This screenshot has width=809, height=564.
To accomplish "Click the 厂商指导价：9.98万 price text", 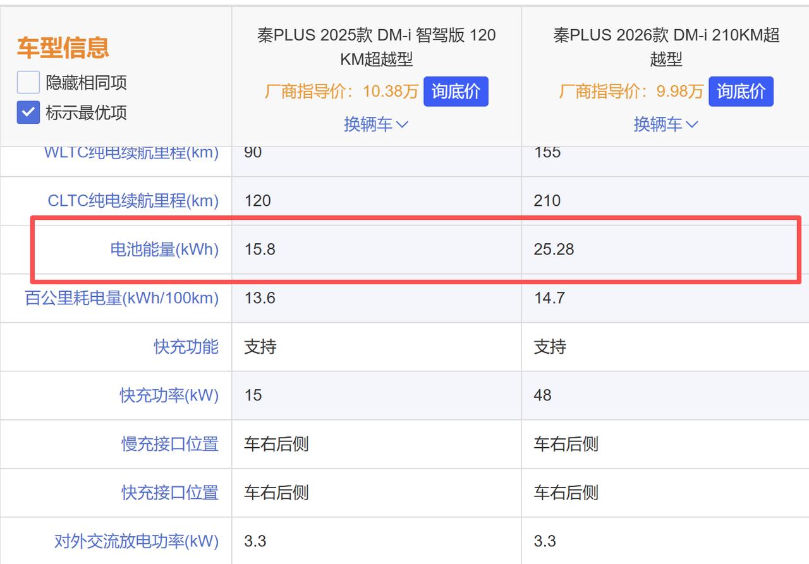I will tap(631, 92).
